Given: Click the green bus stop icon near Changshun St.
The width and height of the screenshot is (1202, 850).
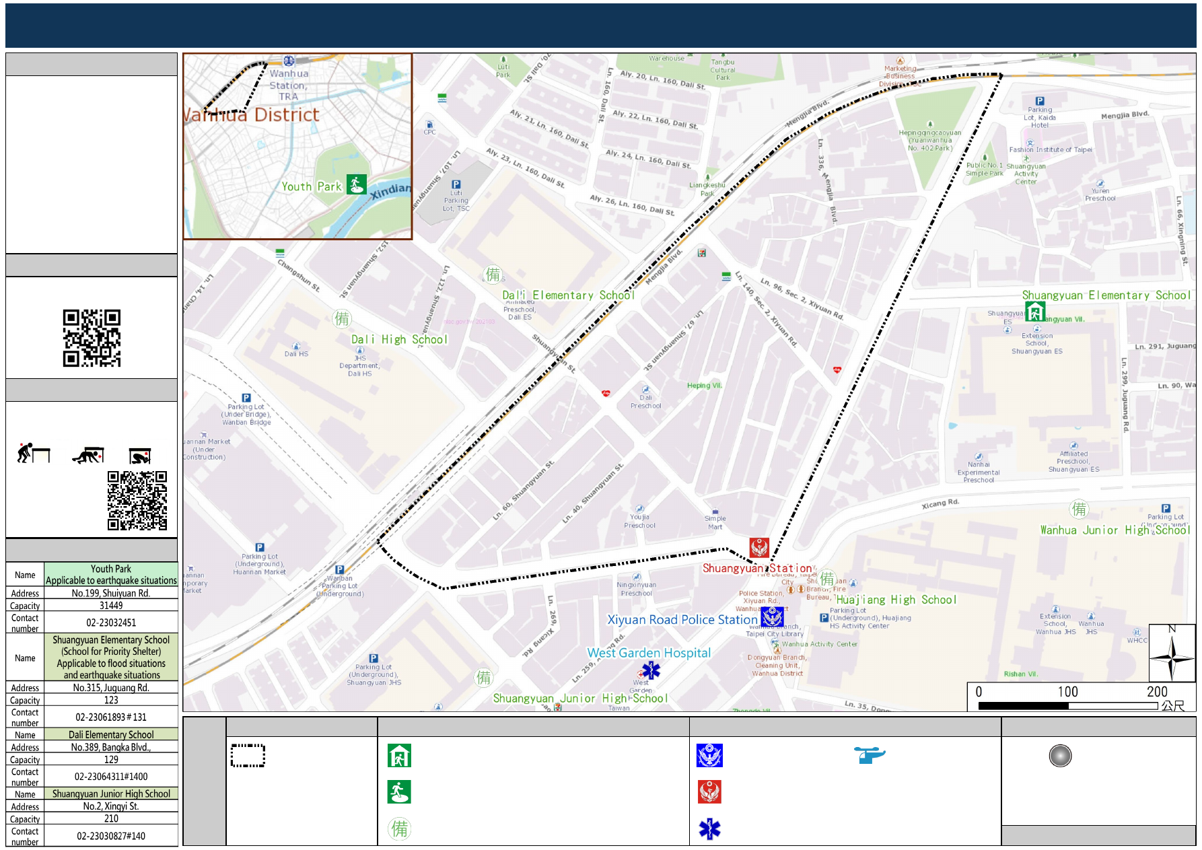Looking at the screenshot, I should pos(280,253).
